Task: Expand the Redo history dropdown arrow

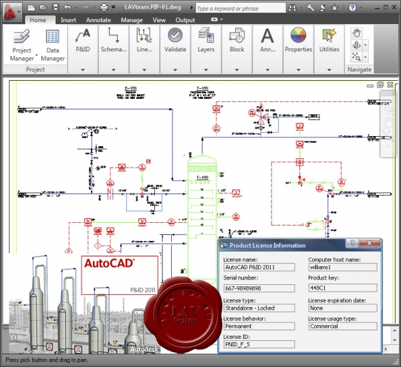Action: 94,7
